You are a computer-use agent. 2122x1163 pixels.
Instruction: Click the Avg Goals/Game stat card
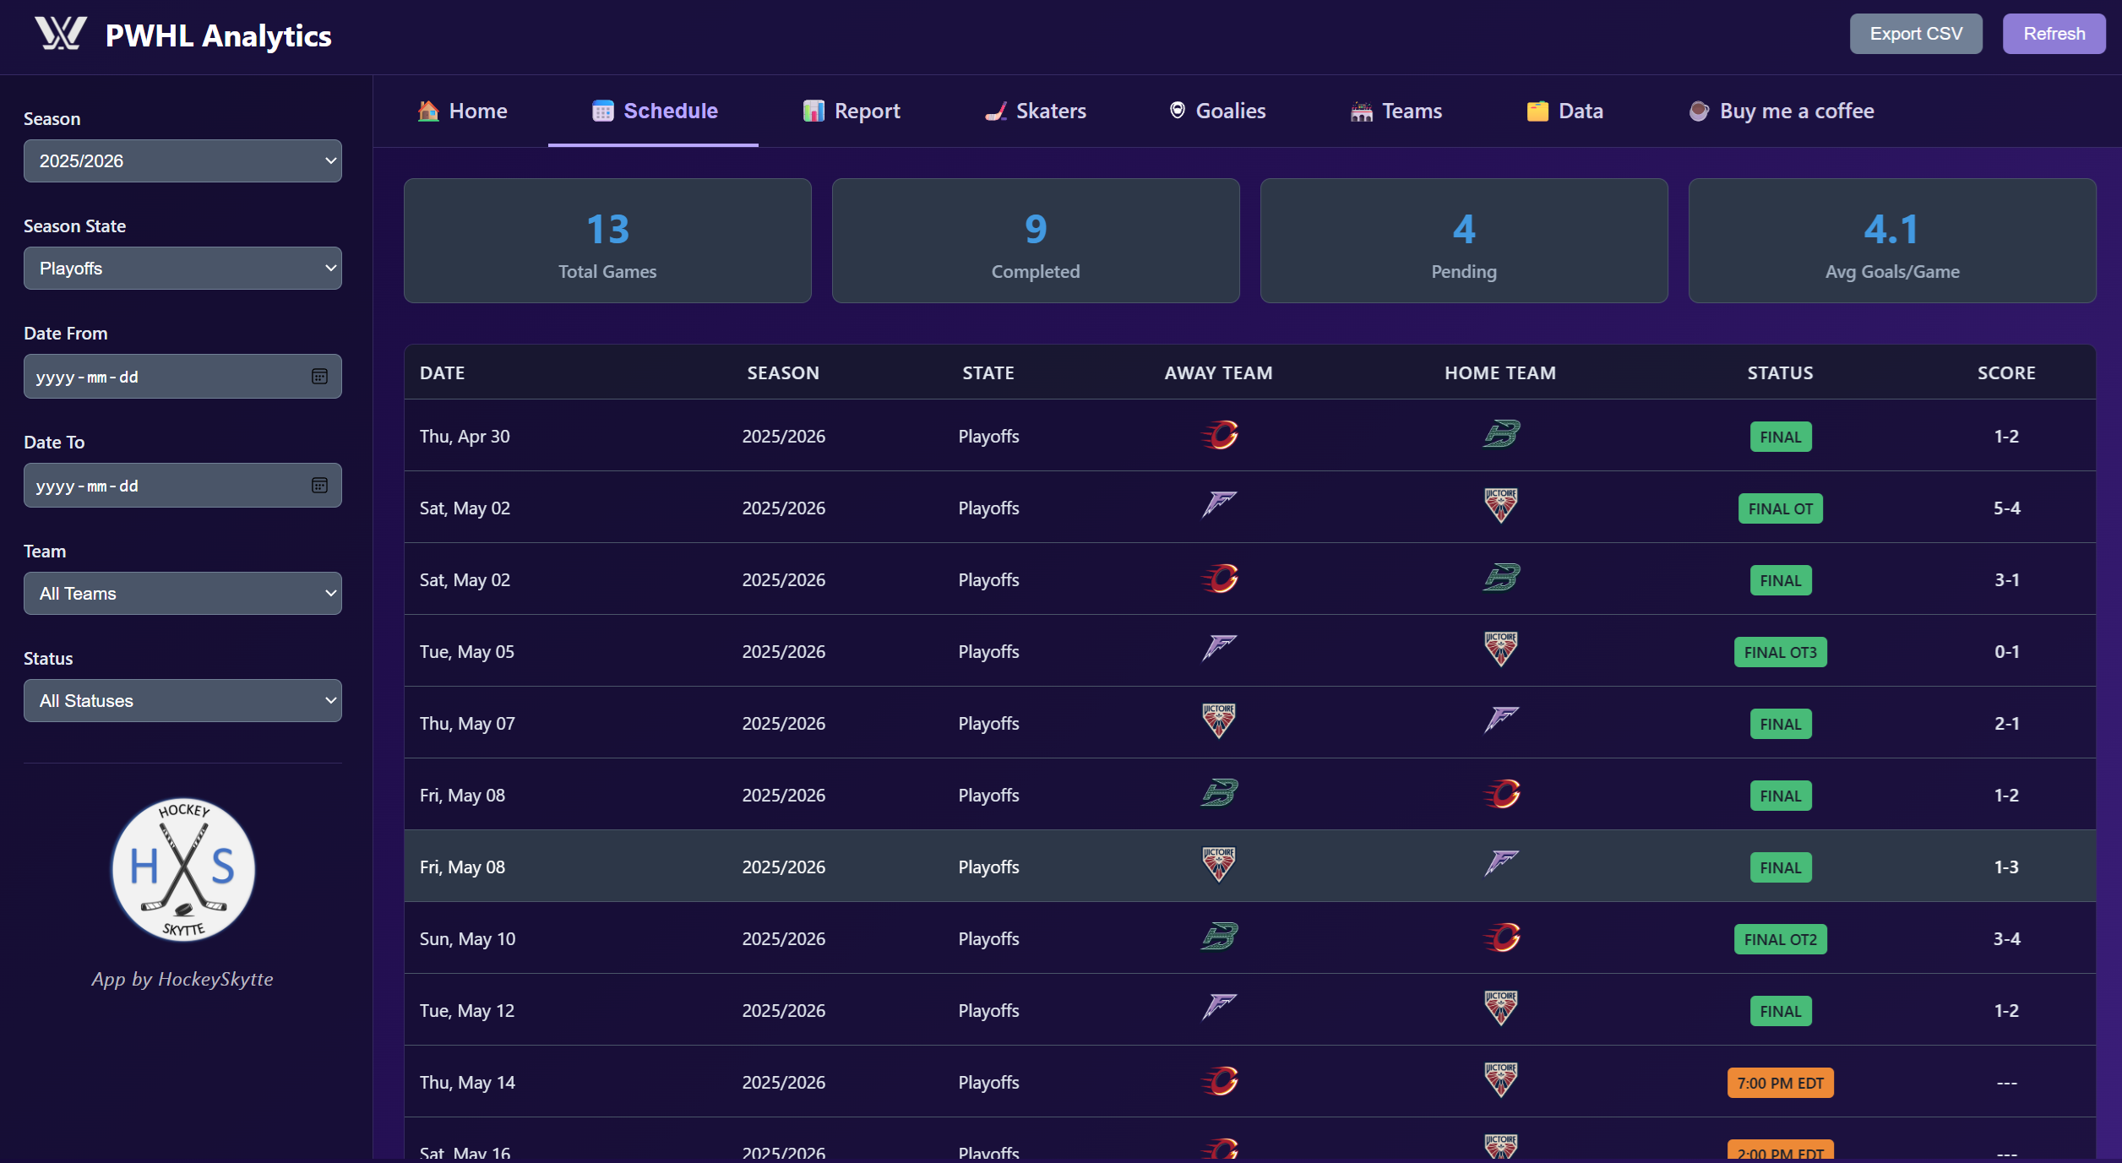tap(1892, 241)
